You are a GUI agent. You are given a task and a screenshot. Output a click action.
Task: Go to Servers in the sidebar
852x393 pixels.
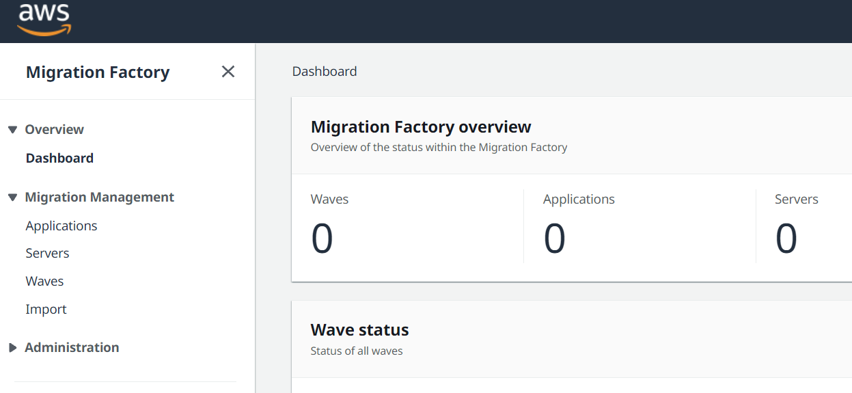[47, 253]
